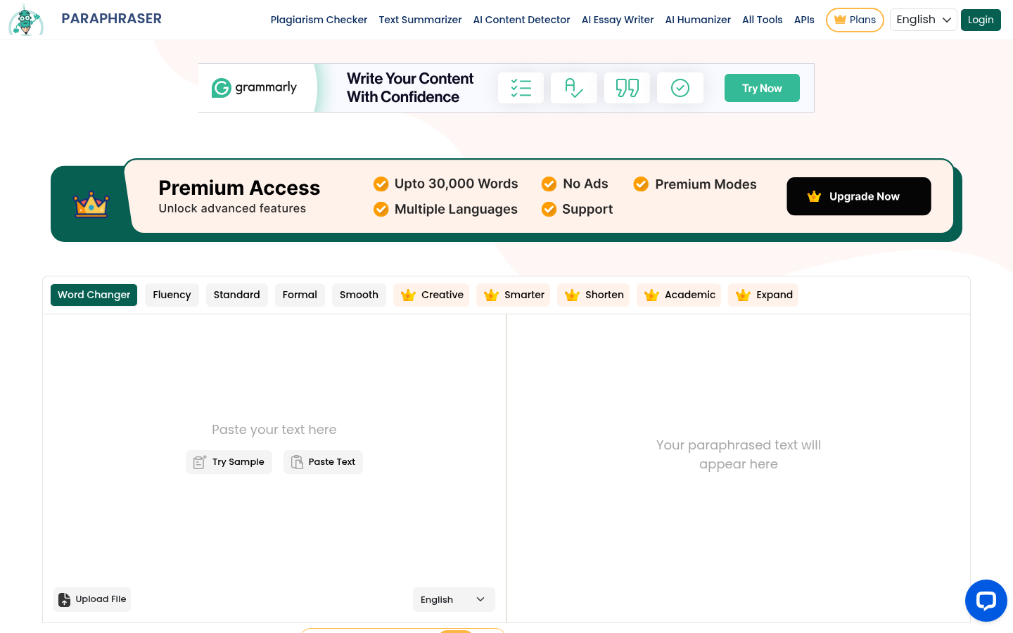Click the quotation marks icon in the banner

pyautogui.click(x=627, y=88)
